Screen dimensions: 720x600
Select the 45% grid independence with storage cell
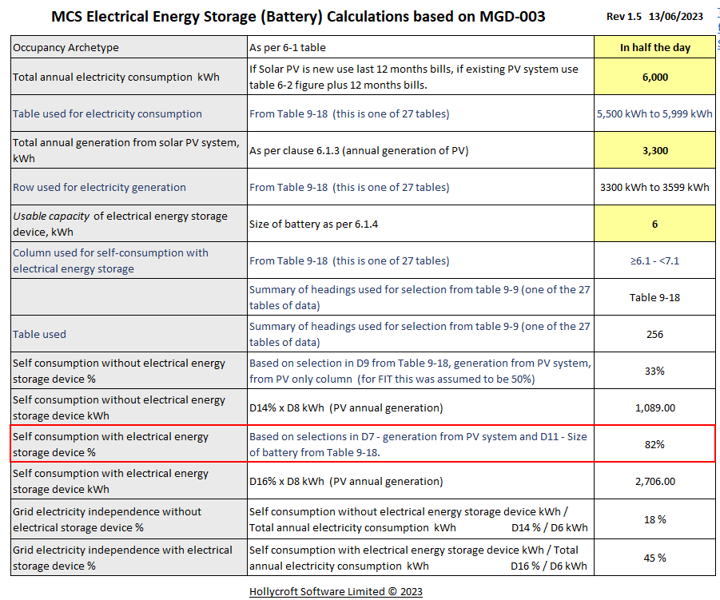point(654,558)
